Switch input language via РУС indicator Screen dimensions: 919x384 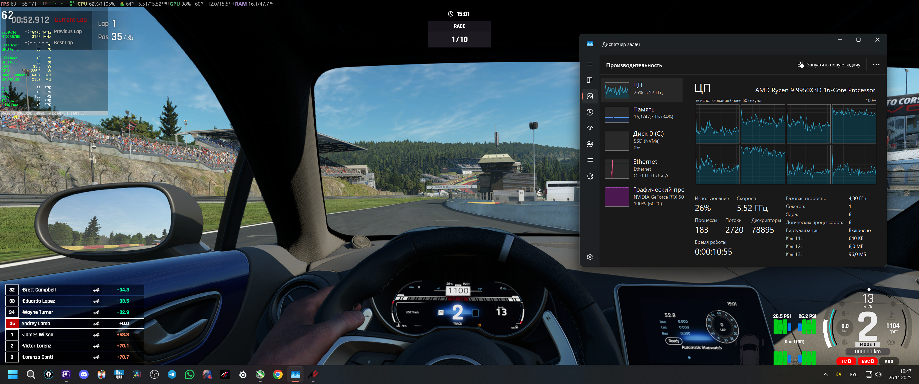pos(853,374)
